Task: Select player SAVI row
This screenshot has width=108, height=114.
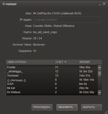Action: click(52, 84)
